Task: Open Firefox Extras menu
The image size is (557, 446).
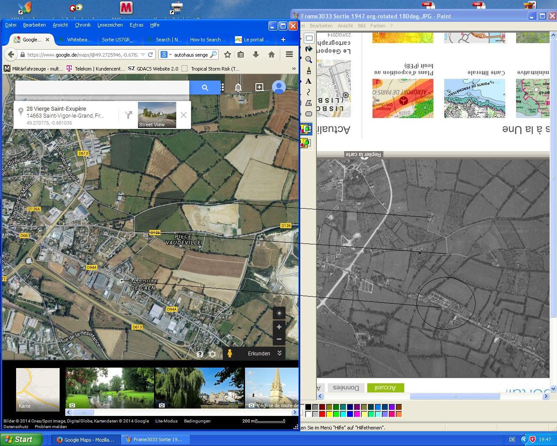Action: tap(136, 25)
